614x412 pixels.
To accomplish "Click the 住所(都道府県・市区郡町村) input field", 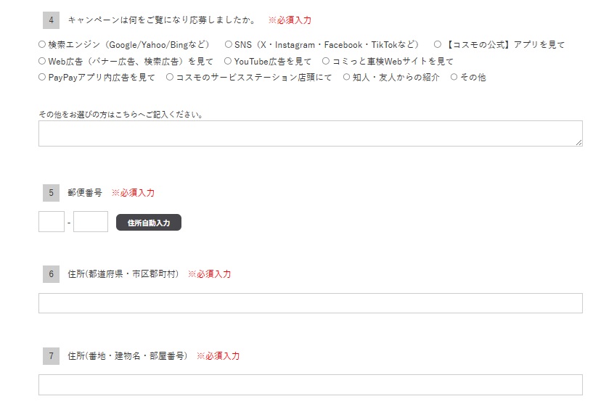I will point(310,303).
